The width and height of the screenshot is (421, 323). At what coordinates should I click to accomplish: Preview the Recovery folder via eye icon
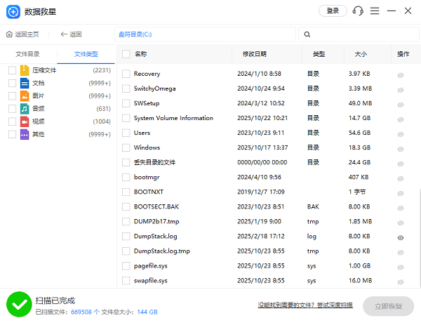pyautogui.click(x=401, y=74)
